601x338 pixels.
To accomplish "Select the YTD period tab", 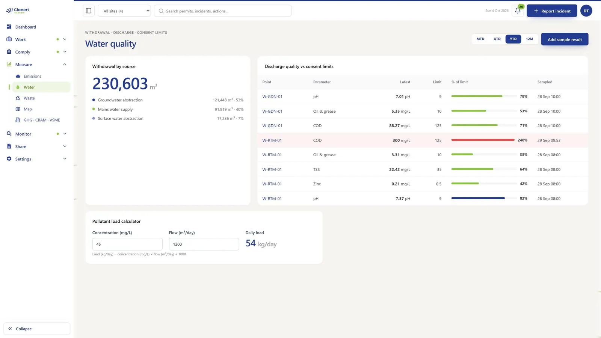I will (x=513, y=39).
